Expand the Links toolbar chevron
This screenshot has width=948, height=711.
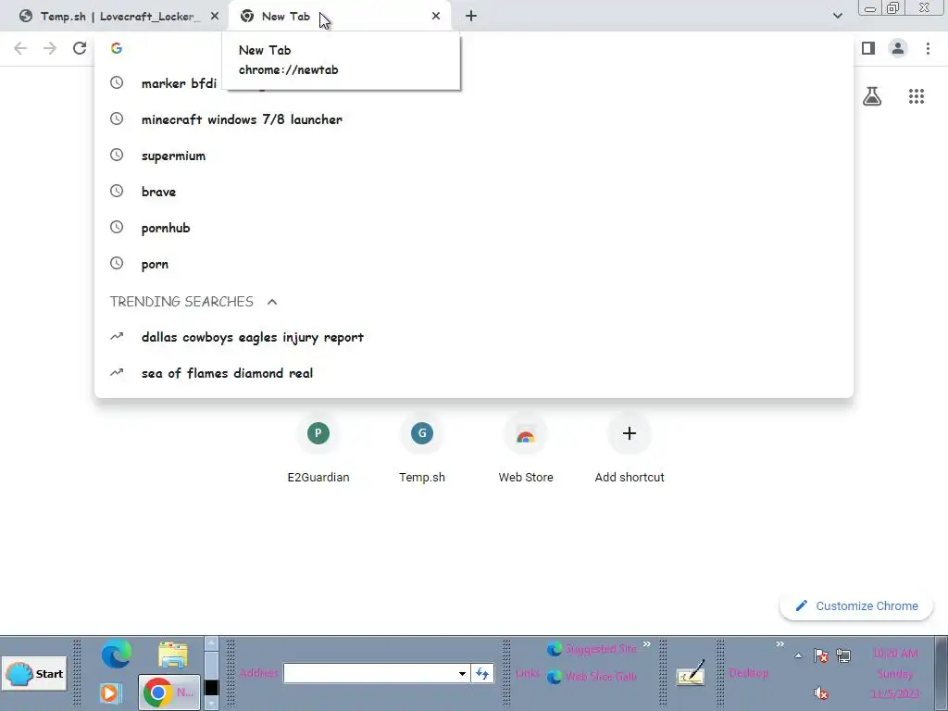pyautogui.click(x=646, y=644)
